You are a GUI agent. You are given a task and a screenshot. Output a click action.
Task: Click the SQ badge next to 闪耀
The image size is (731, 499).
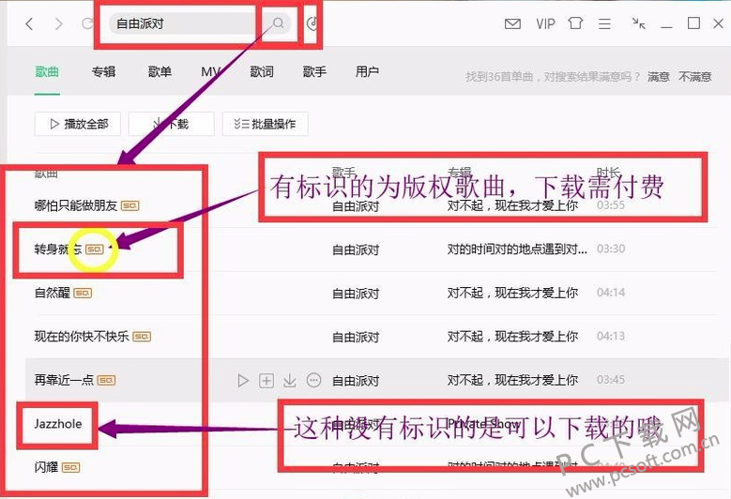point(71,467)
